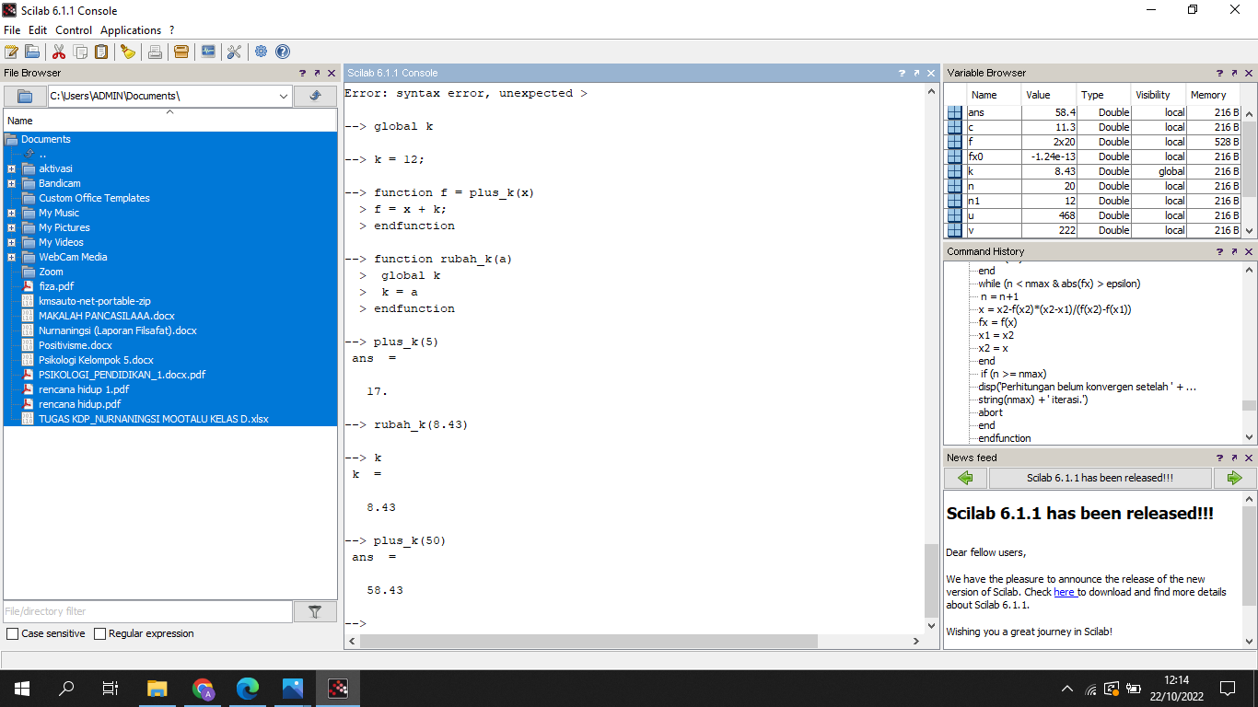Open the File menu
The height and width of the screenshot is (707, 1258).
coord(12,30)
